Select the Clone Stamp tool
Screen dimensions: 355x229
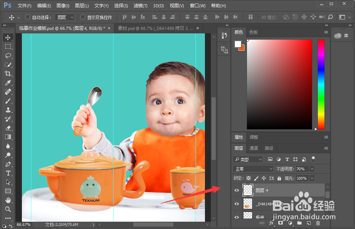[x=8, y=110]
